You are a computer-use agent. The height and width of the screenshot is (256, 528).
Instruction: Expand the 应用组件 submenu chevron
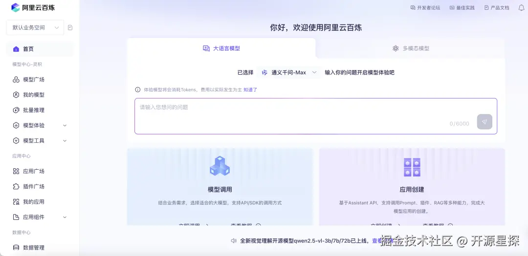(65, 217)
